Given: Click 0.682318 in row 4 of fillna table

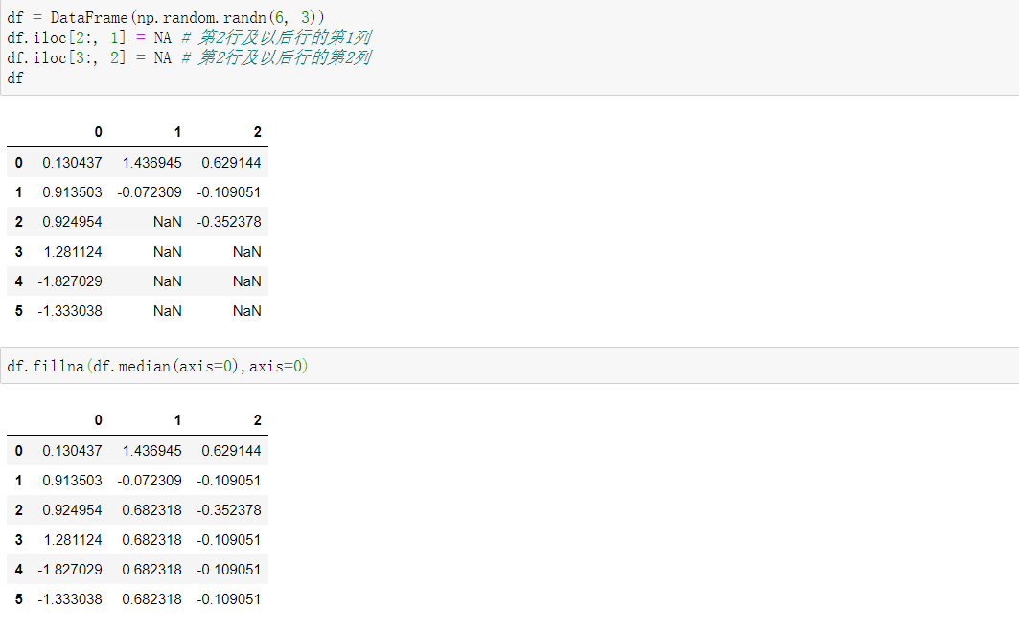Looking at the screenshot, I should coord(152,570).
